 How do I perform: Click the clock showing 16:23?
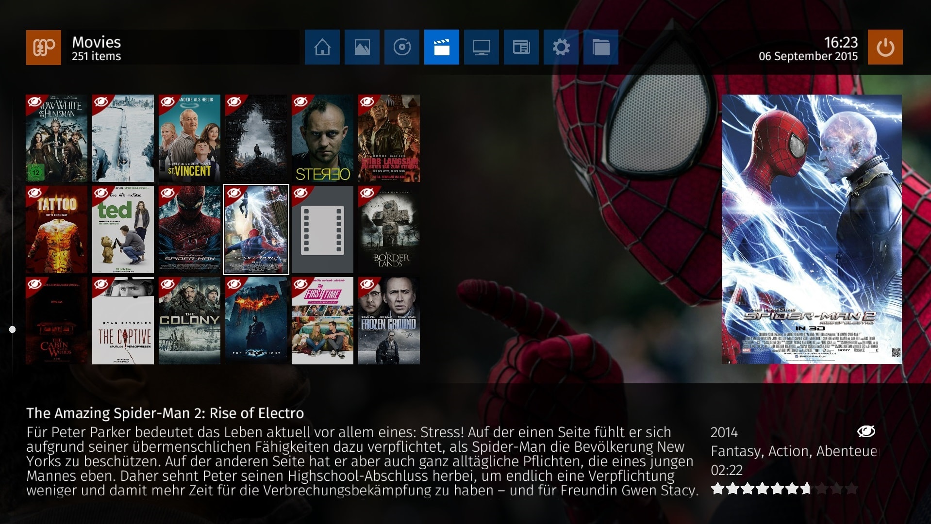point(841,42)
